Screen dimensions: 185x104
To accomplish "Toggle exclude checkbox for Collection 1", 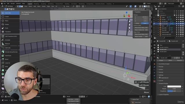I will (175, 15).
